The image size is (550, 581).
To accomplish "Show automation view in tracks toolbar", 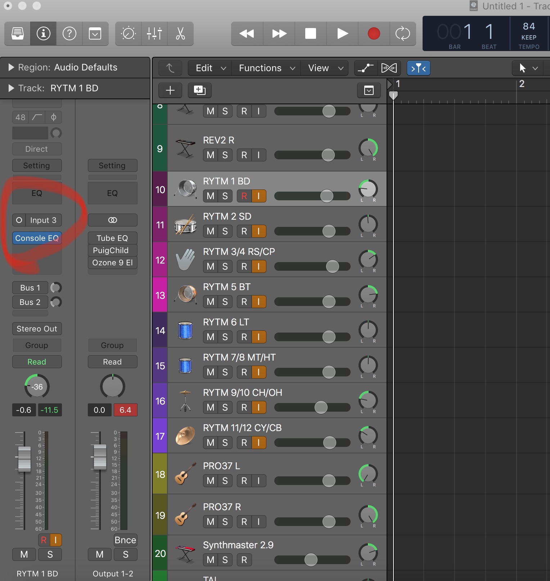I will point(365,68).
